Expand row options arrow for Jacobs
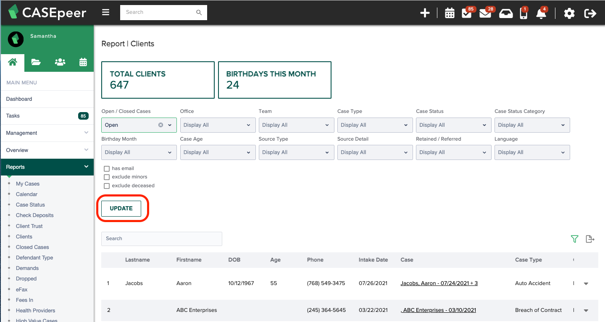Image resolution: width=605 pixels, height=322 pixels. tap(586, 284)
